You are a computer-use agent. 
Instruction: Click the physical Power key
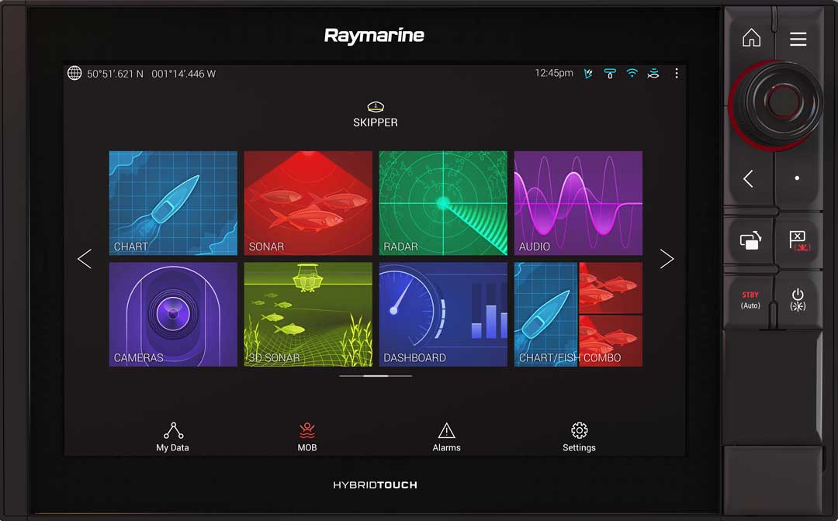(x=798, y=300)
